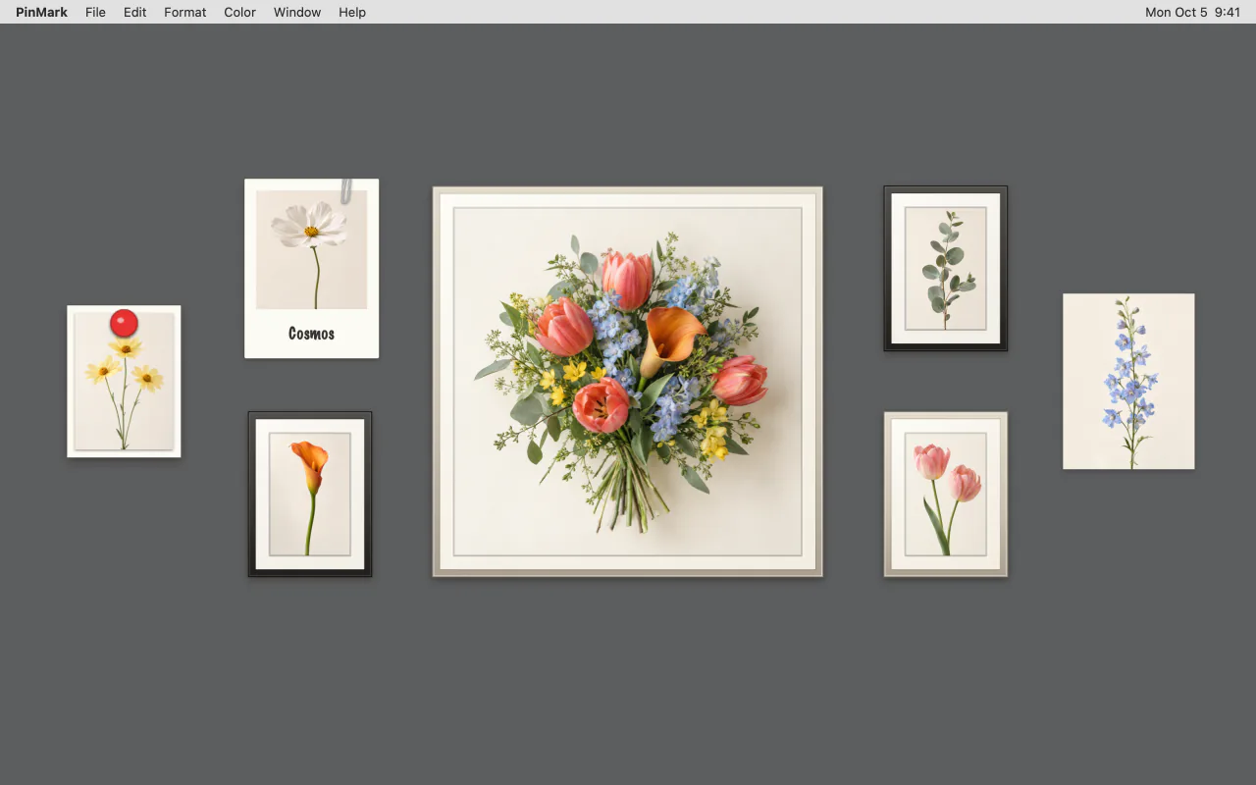Select the paper clip on the Cosmos polaroid
The image size is (1256, 785).
click(x=346, y=191)
